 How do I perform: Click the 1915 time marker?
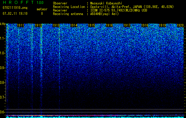[x=91, y=25]
